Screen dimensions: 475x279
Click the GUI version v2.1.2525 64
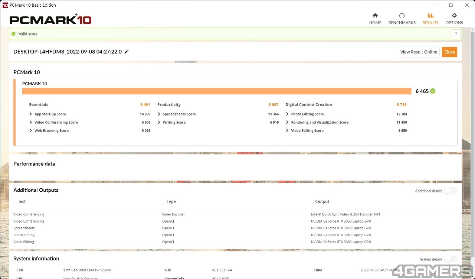(x=222, y=270)
